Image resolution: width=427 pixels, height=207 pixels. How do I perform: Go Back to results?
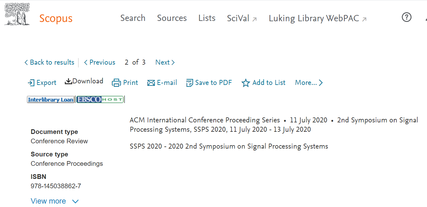click(x=49, y=62)
